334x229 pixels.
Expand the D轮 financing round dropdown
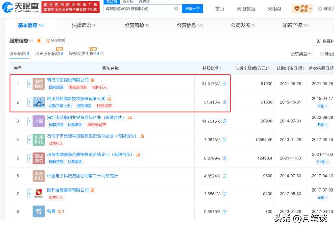[322, 125]
